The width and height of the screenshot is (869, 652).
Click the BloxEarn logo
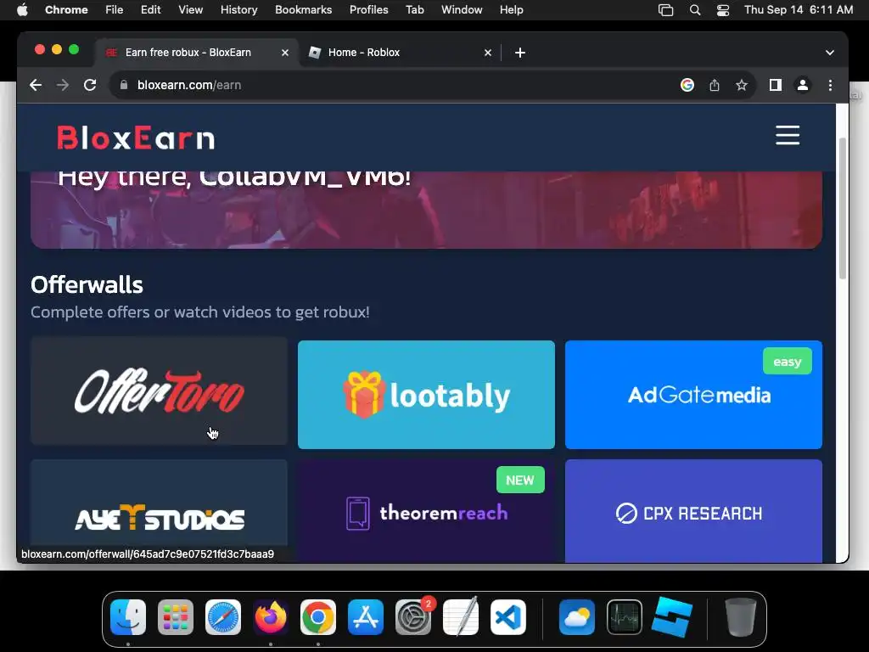136,138
